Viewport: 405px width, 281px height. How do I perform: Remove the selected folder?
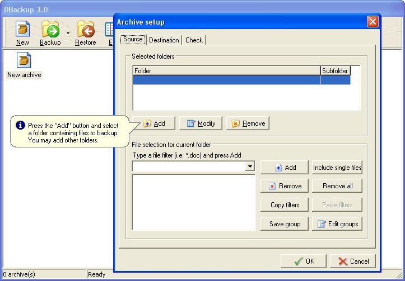pos(248,123)
